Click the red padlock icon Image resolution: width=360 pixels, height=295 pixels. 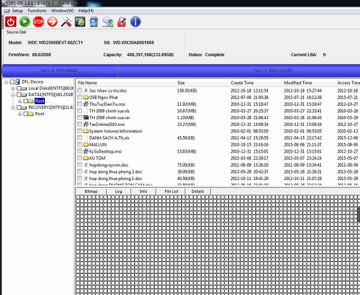(122, 22)
